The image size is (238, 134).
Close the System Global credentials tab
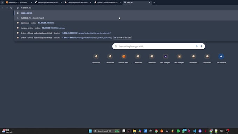[120, 2]
